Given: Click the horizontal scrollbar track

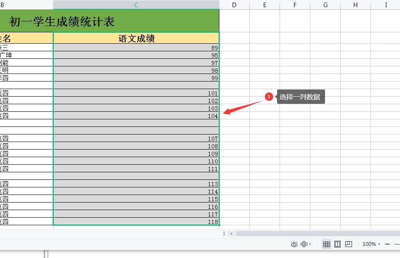Looking at the screenshot, I should [x=318, y=234].
